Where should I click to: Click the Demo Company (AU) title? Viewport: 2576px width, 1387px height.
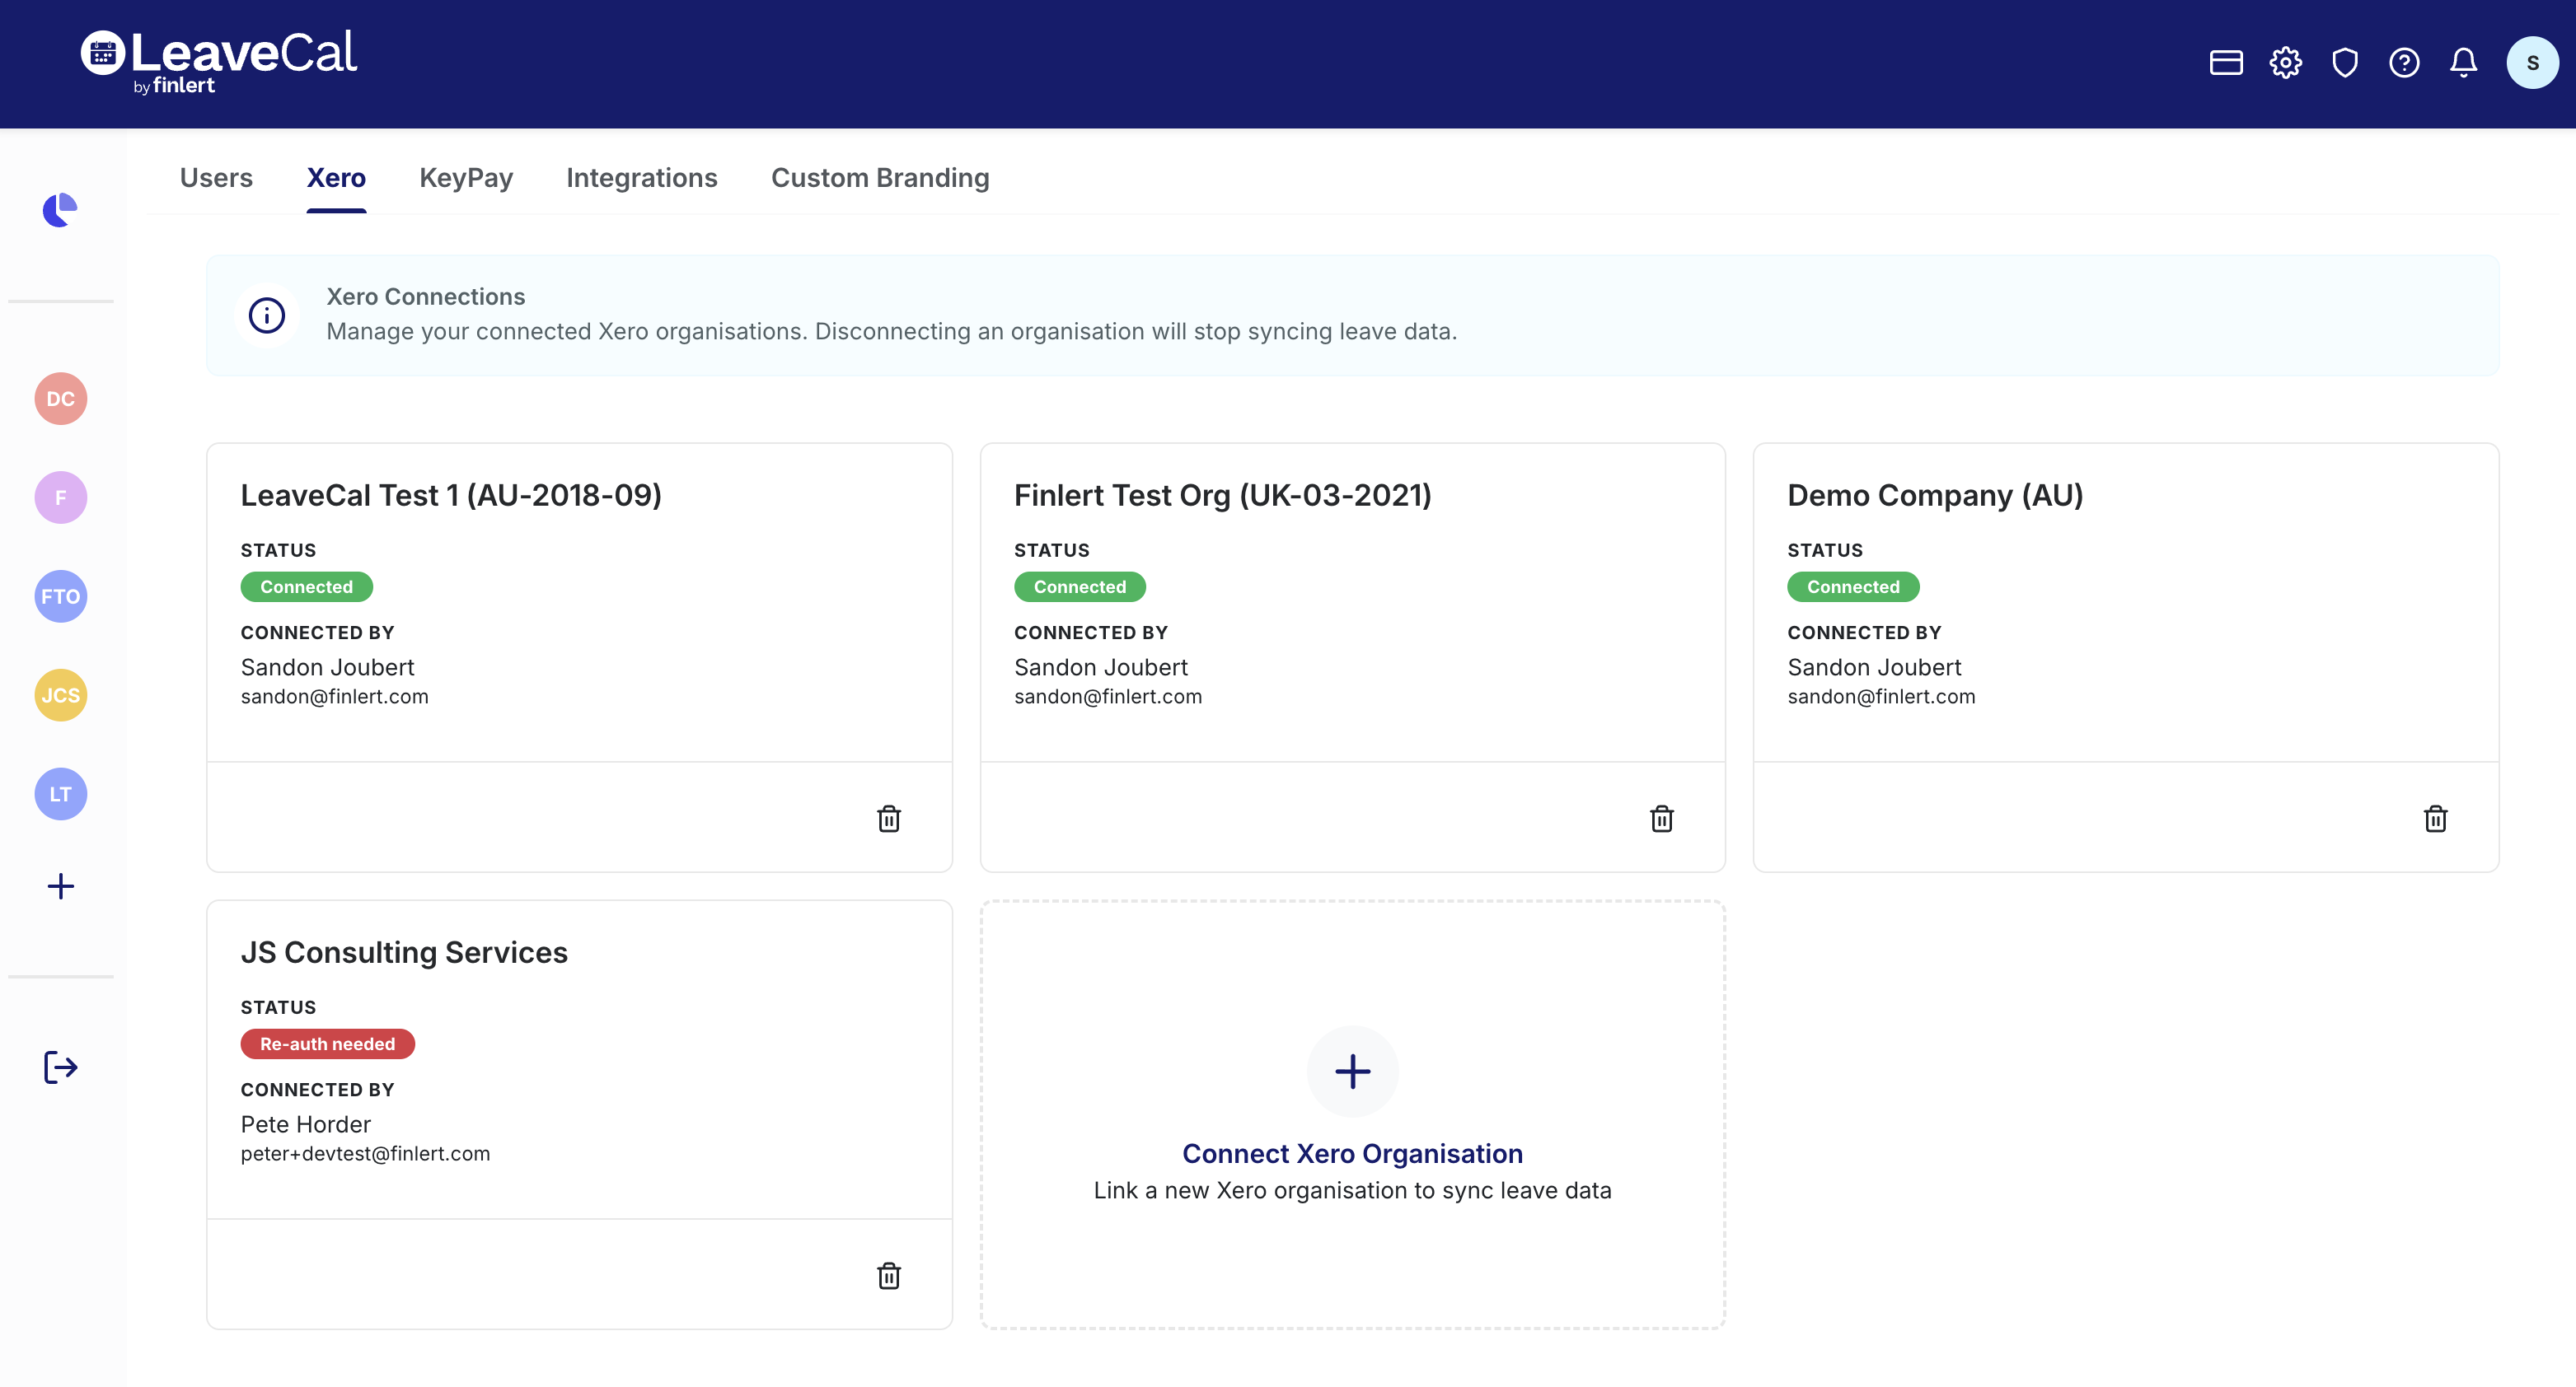[x=1935, y=496]
